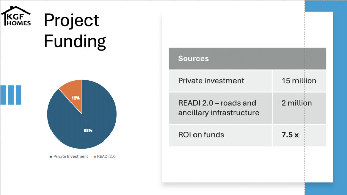Click the KGF Homes logo

(16, 16)
